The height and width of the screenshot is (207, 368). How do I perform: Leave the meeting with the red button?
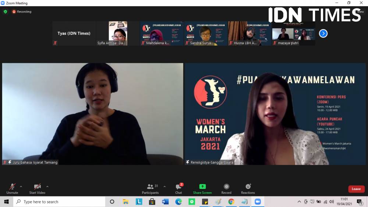coord(356,189)
